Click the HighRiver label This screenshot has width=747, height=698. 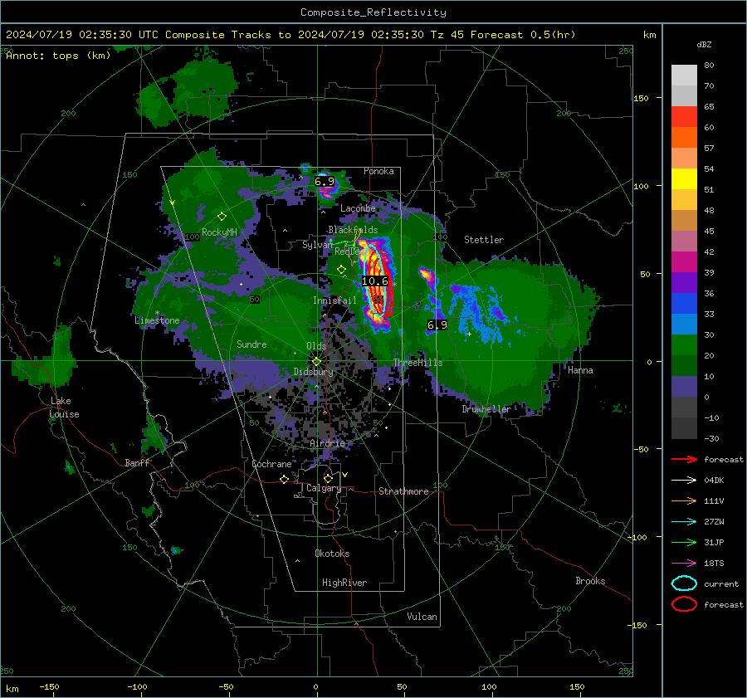pos(344,583)
